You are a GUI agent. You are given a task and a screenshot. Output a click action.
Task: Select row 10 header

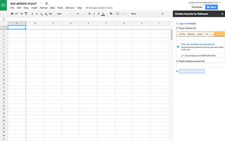[x=4, y=61]
